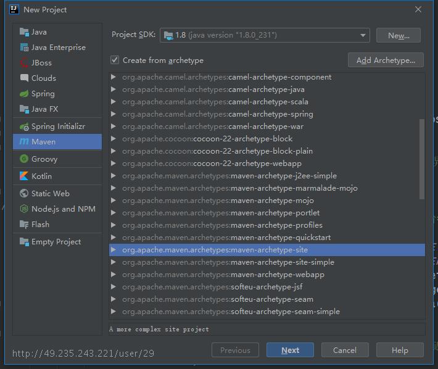Select maven-archetype-profiles archetype
This screenshot has width=438, height=369.
[267, 225]
